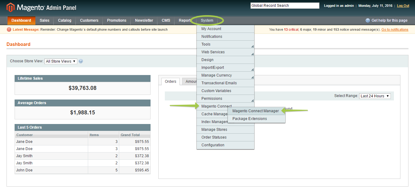Image resolution: width=415 pixels, height=195 pixels.
Task: Open the Select Range dropdown
Action: (375, 96)
